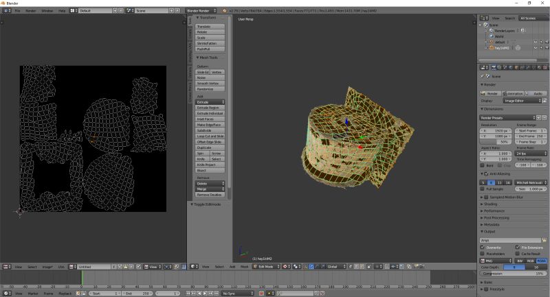Open the Edit Mode dropdown
550x297 pixels.
[266, 267]
